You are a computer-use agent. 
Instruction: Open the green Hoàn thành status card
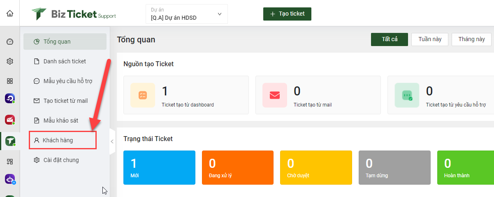(x=465, y=167)
